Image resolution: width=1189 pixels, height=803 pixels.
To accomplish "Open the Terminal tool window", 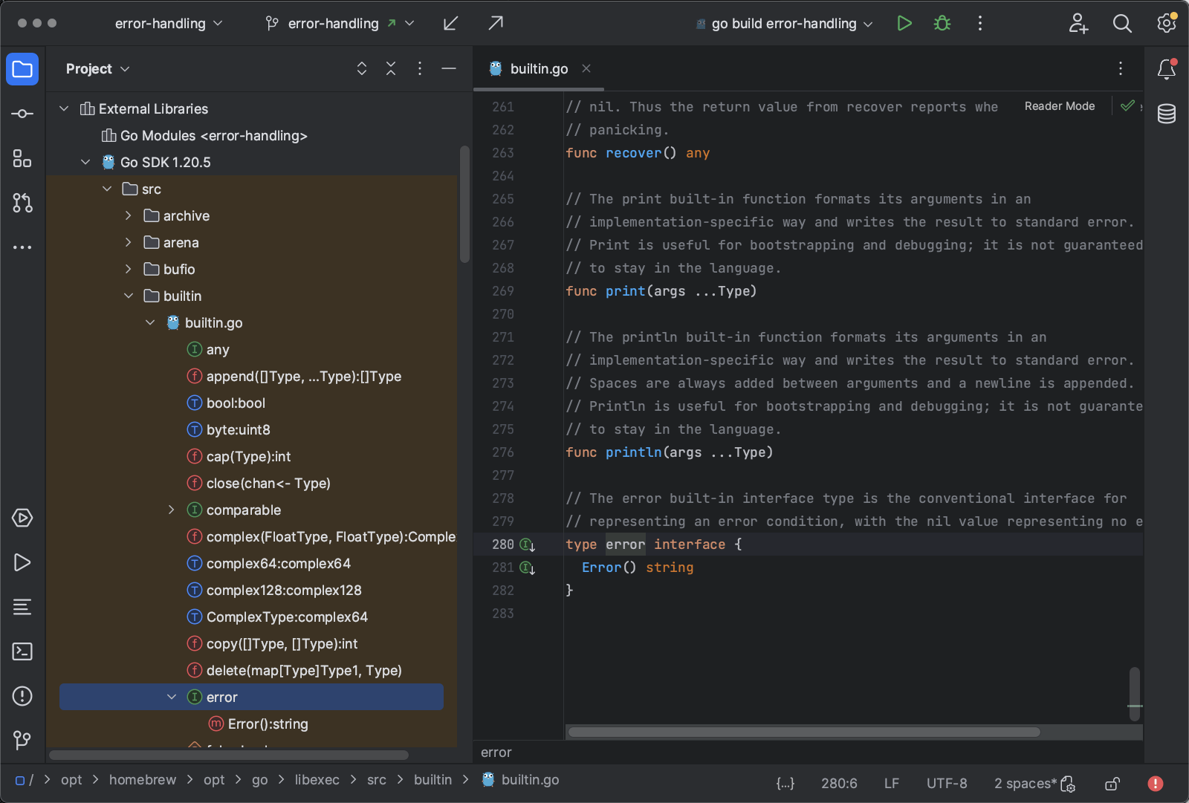I will point(22,651).
